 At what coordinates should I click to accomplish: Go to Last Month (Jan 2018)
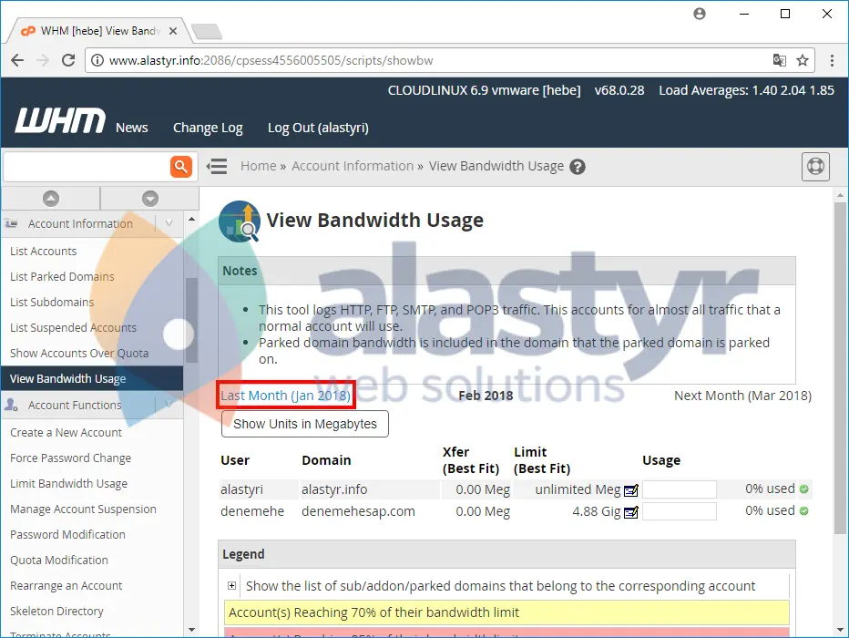[285, 396]
